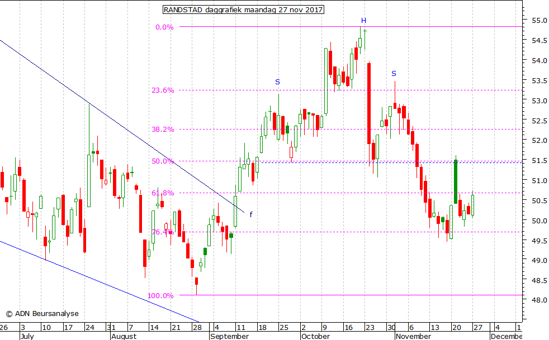Click the left shoulder 'S' marker near September 25
This screenshot has height=340, width=549.
tap(277, 82)
